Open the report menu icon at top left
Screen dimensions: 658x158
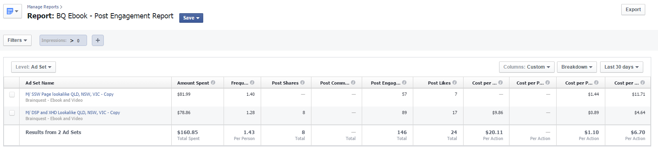coord(12,11)
